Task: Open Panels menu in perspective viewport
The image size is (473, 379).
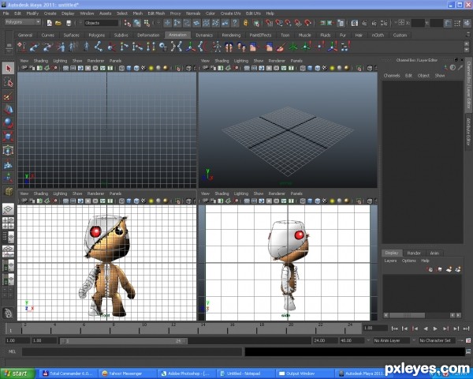Action: pos(296,61)
